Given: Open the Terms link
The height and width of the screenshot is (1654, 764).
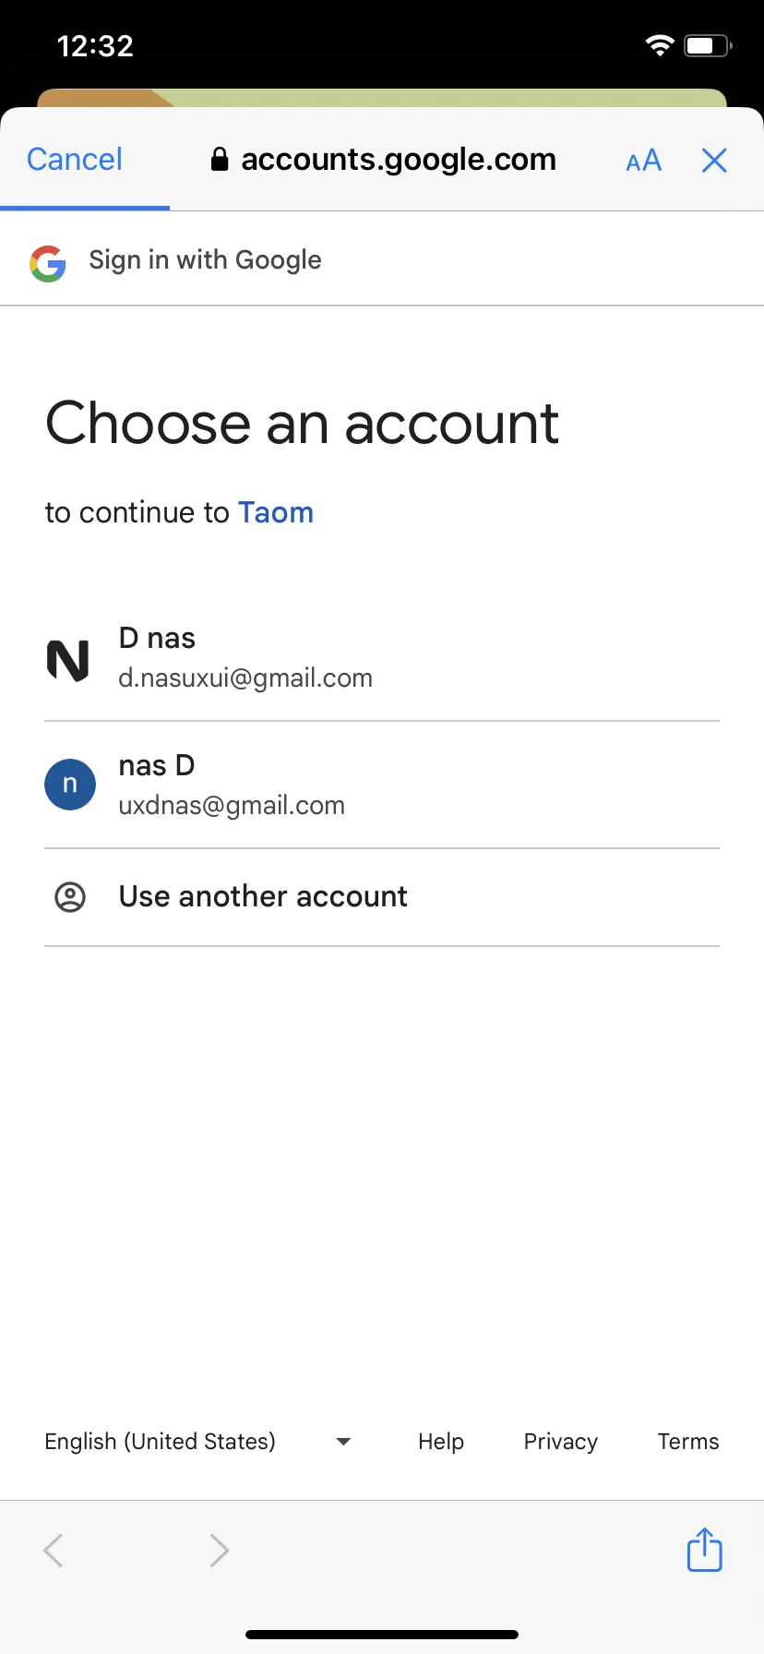Looking at the screenshot, I should (688, 1442).
